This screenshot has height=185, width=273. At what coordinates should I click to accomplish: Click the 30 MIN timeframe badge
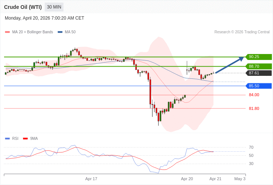point(54,7)
